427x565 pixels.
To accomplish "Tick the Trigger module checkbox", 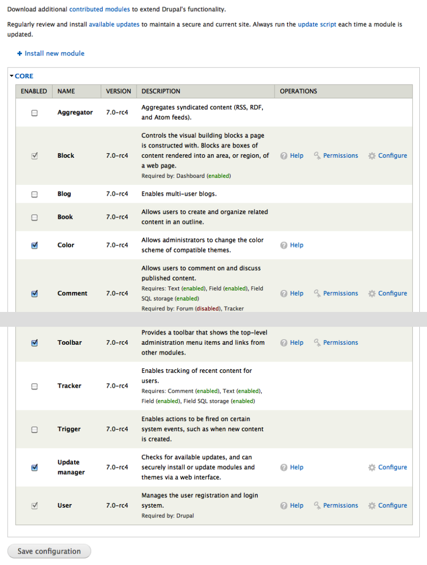I will 35,430.
